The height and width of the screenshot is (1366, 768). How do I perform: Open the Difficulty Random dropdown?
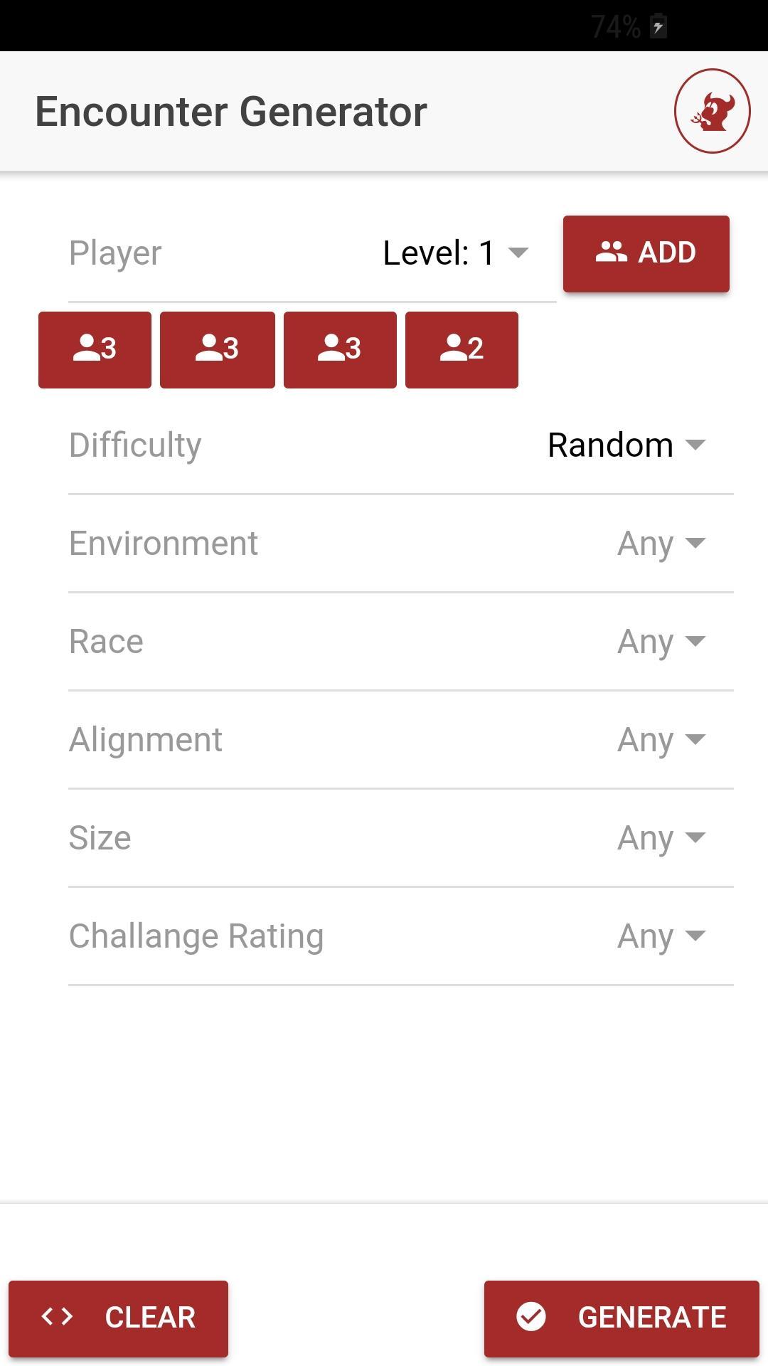pyautogui.click(x=626, y=445)
